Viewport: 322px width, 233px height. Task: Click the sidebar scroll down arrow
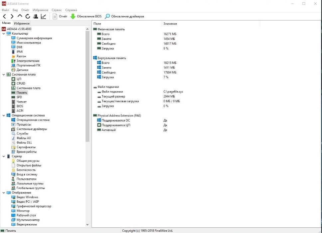click(x=87, y=225)
